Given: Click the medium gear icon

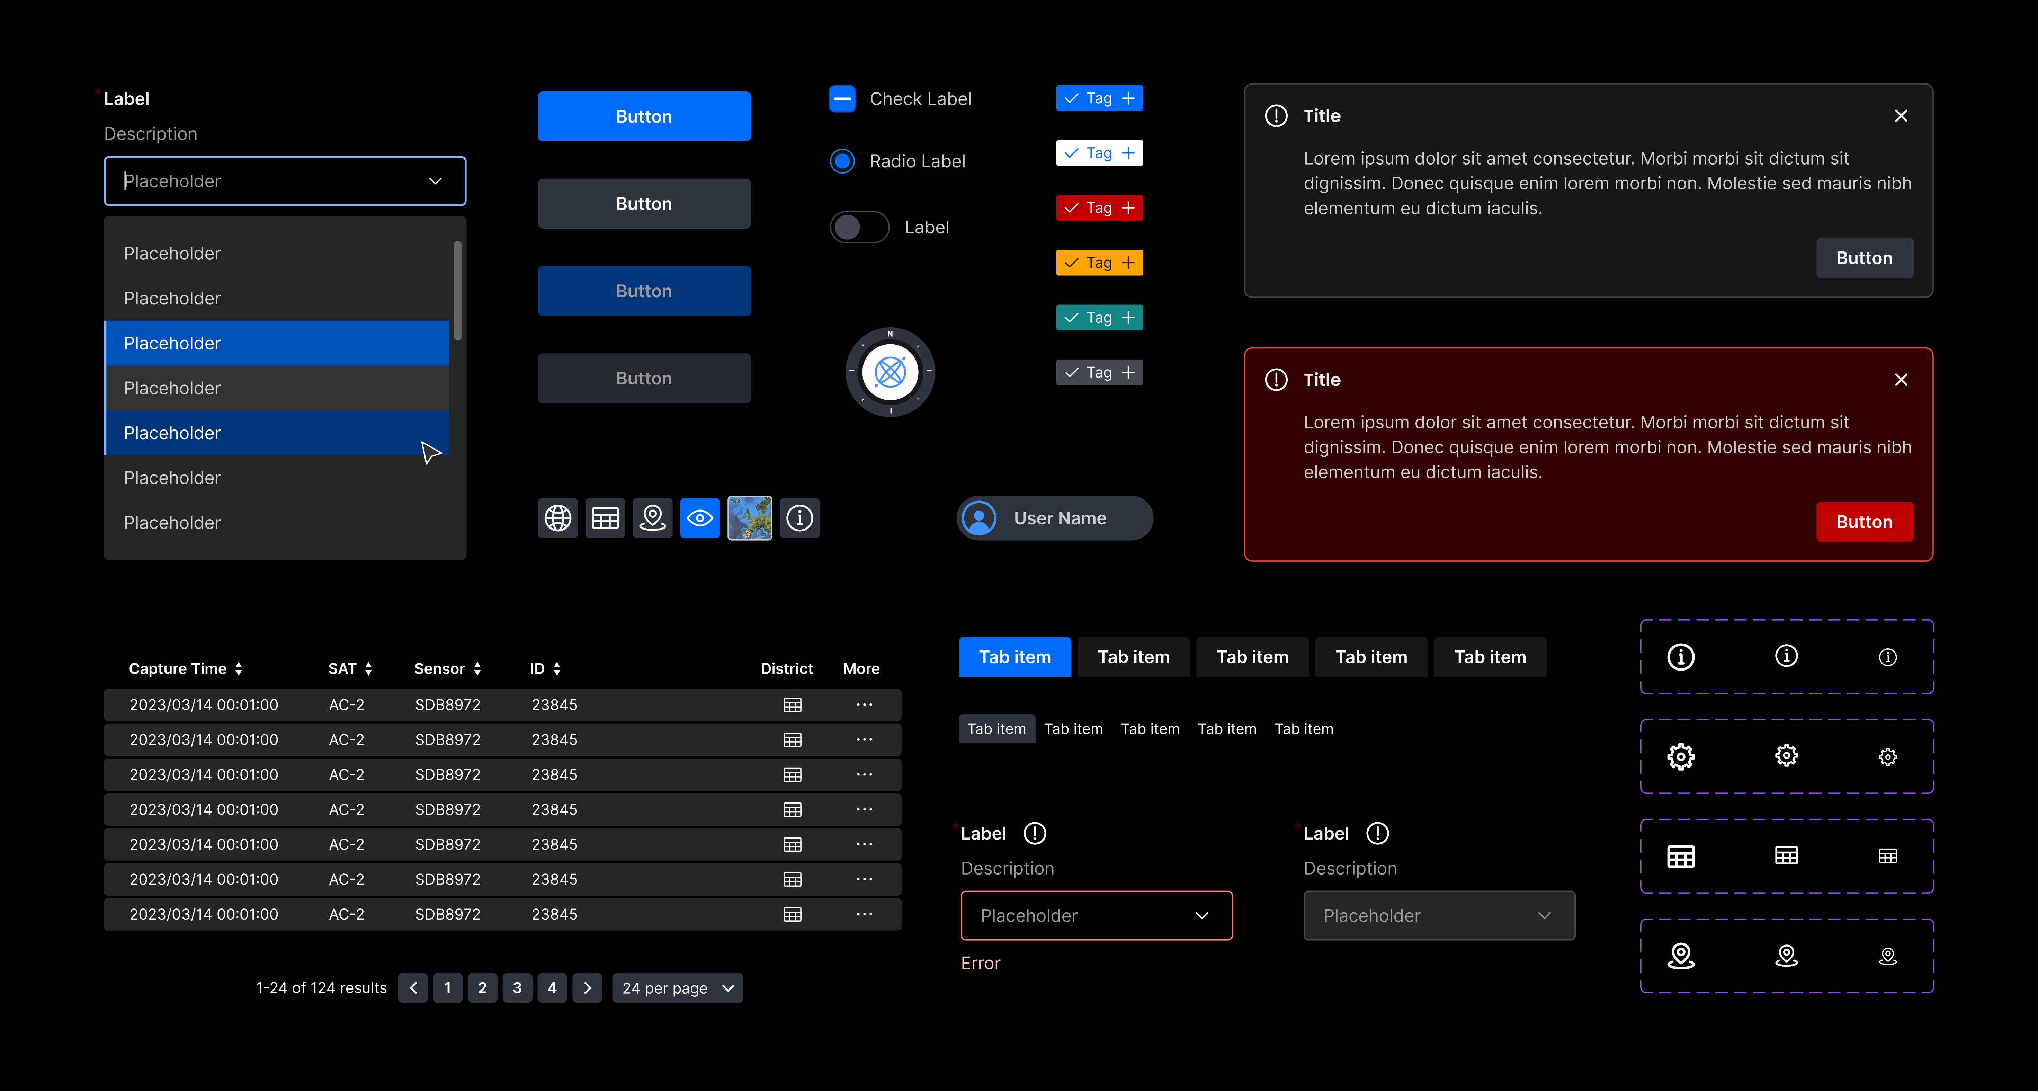Looking at the screenshot, I should (1786, 755).
